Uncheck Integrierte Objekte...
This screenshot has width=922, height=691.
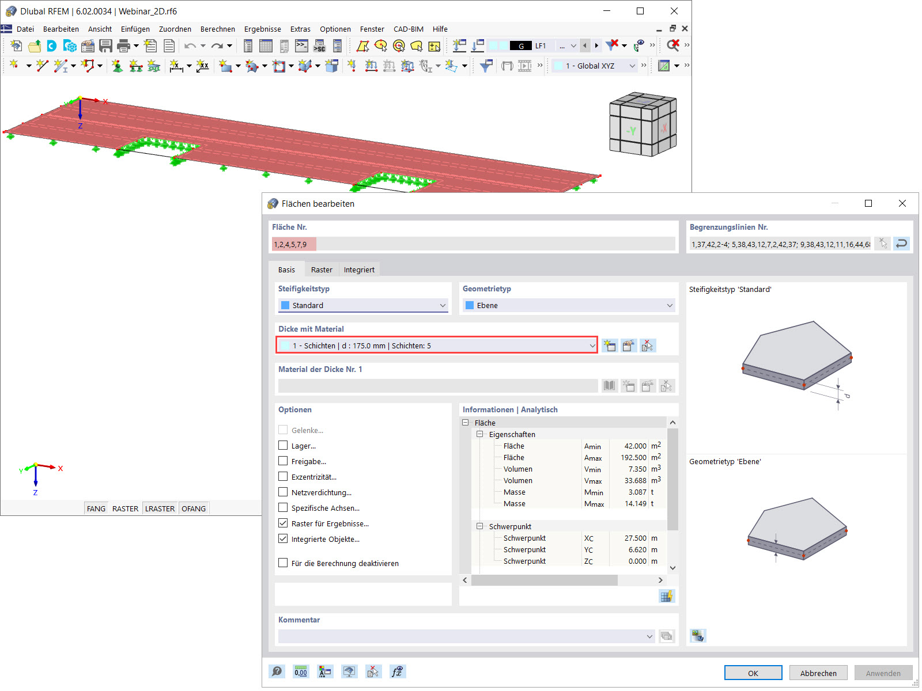click(283, 538)
